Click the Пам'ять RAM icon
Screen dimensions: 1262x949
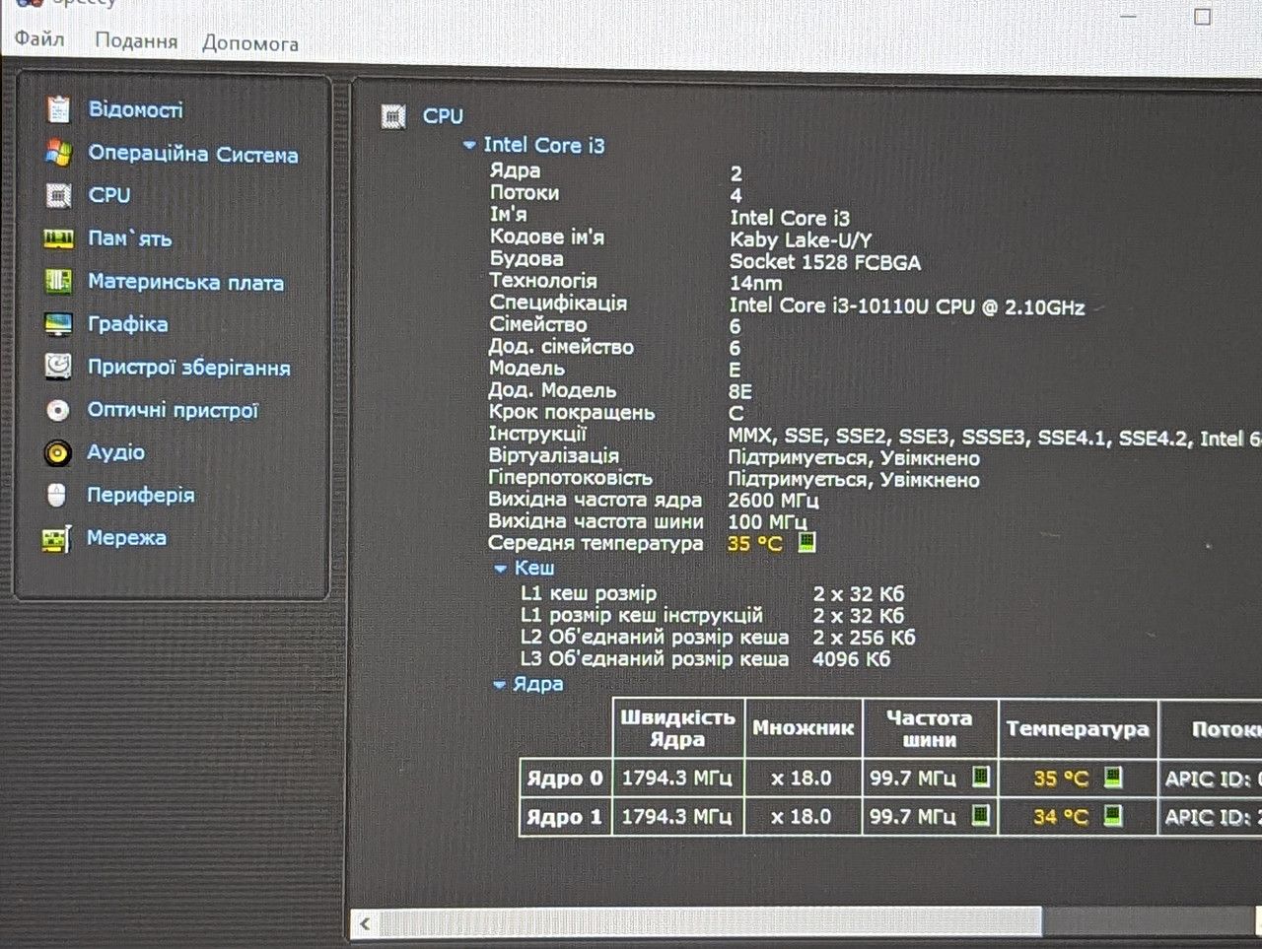59,238
